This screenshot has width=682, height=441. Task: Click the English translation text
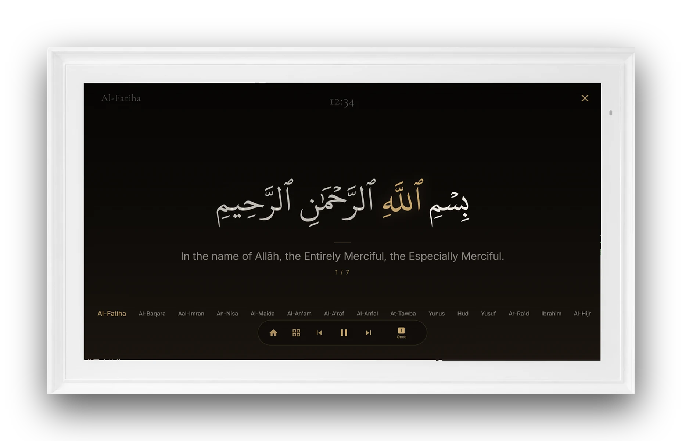[x=342, y=256]
